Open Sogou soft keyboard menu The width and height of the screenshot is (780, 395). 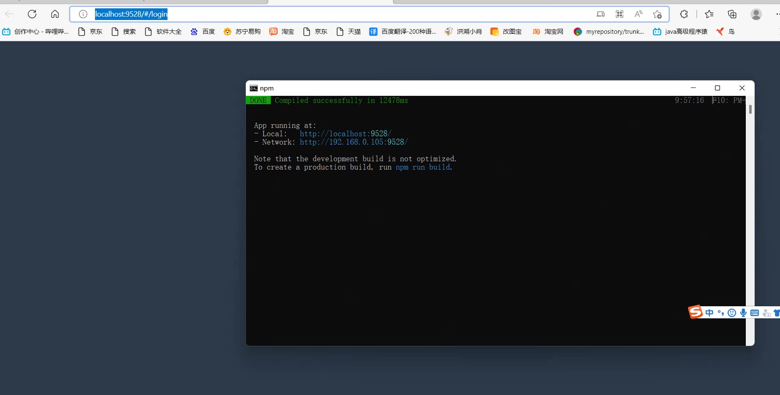tap(755, 313)
